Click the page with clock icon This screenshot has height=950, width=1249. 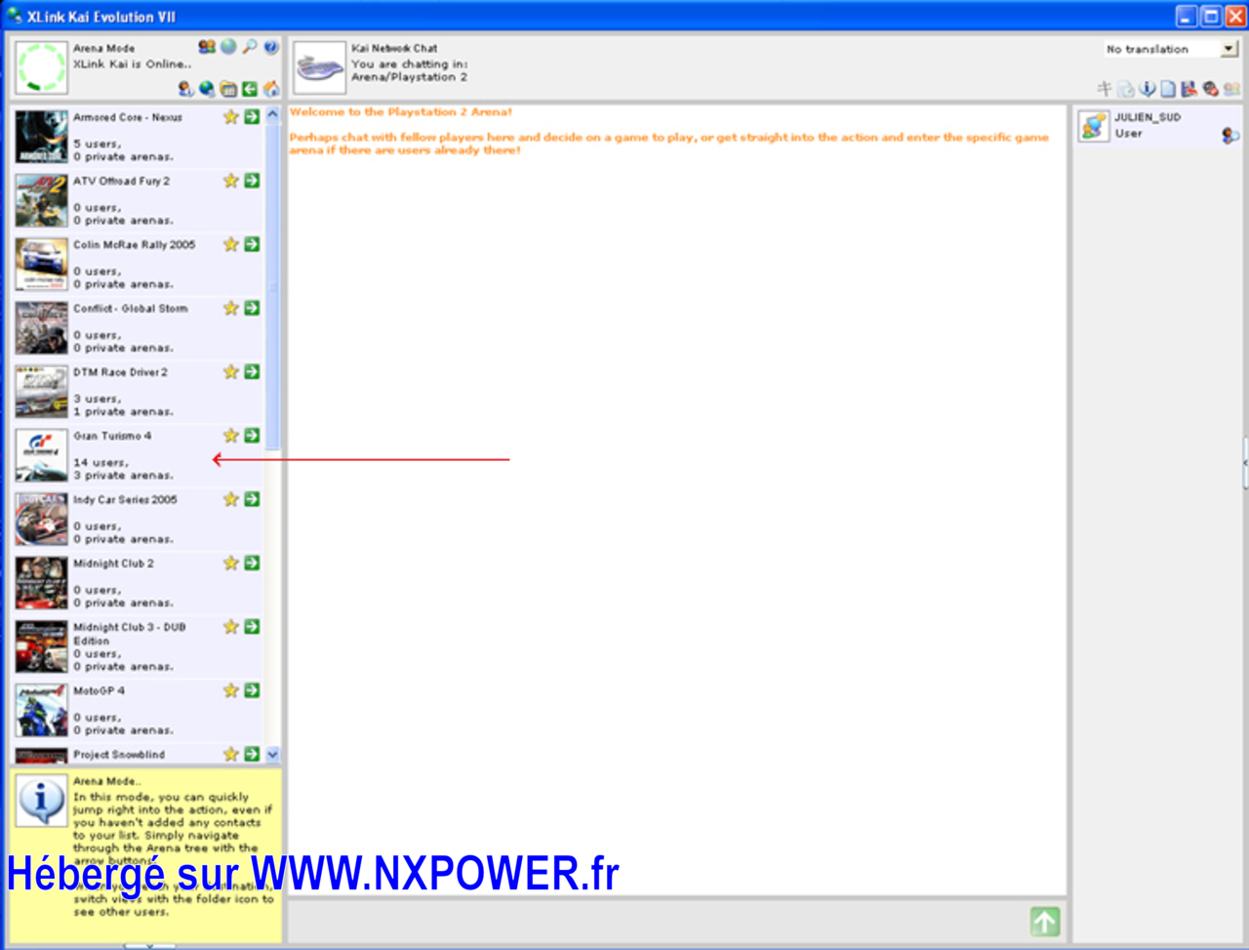coord(1126,89)
